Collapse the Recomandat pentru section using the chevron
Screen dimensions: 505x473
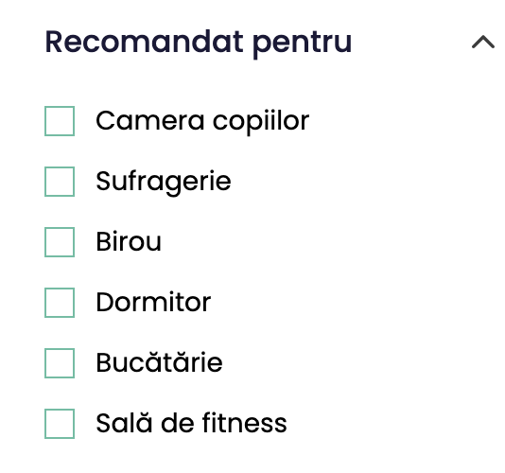pyautogui.click(x=483, y=43)
